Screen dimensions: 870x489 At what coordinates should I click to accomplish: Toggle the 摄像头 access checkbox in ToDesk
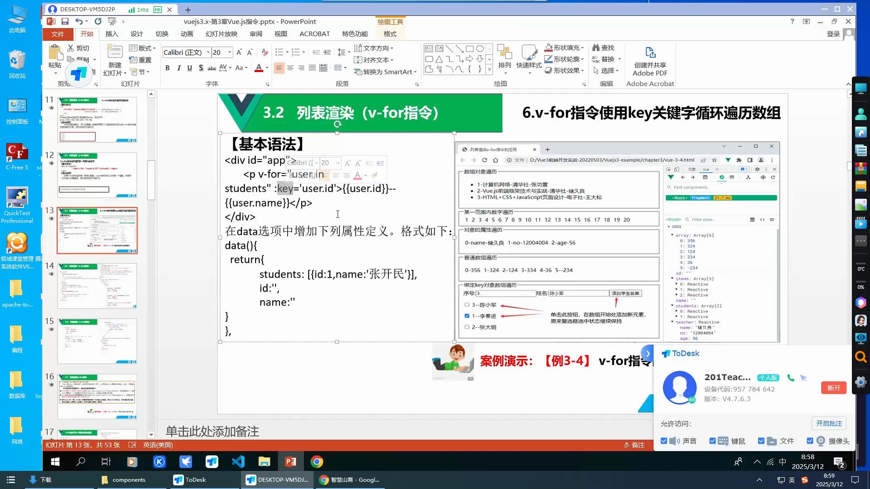810,441
